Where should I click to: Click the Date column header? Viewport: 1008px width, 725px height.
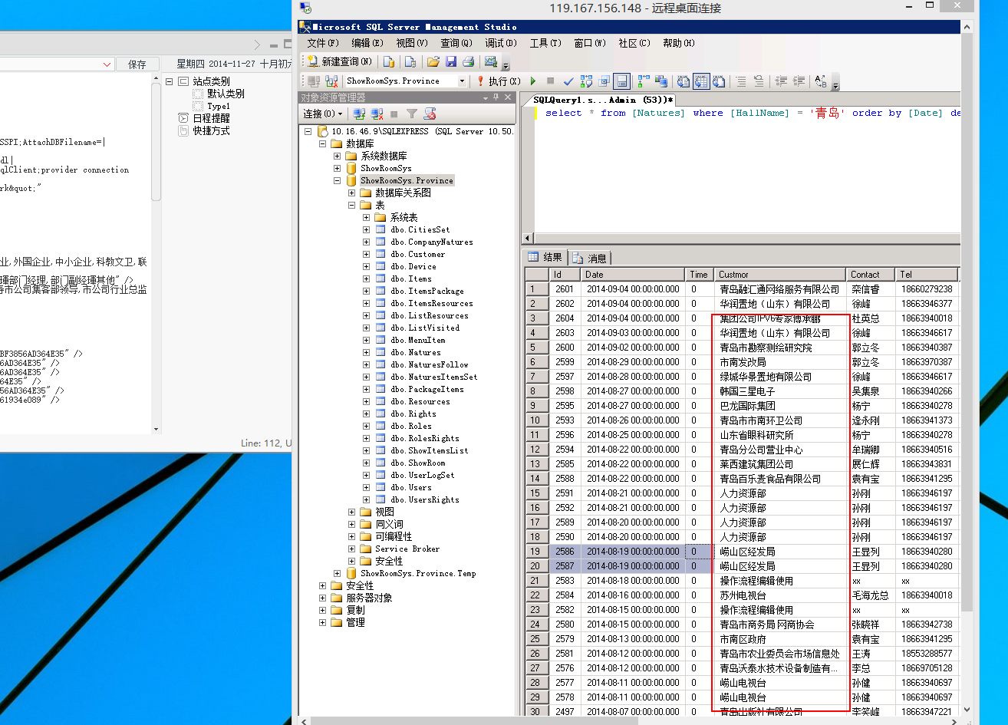point(633,274)
